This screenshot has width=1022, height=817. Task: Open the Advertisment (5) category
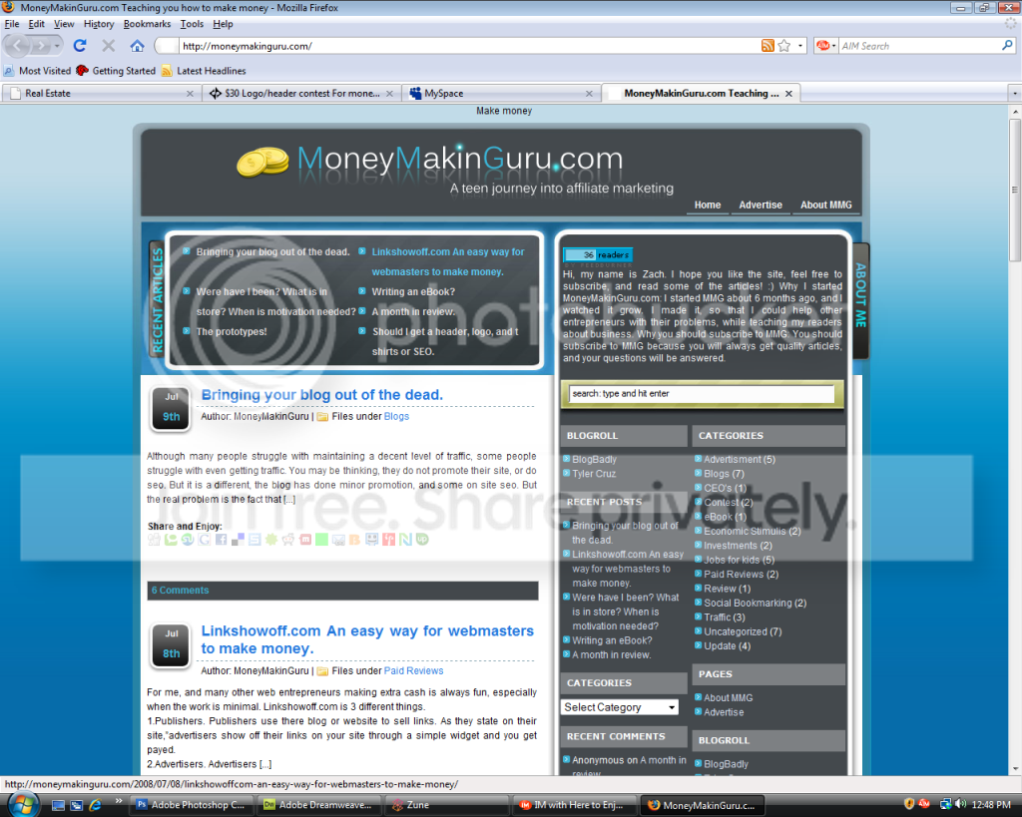pyautogui.click(x=740, y=459)
